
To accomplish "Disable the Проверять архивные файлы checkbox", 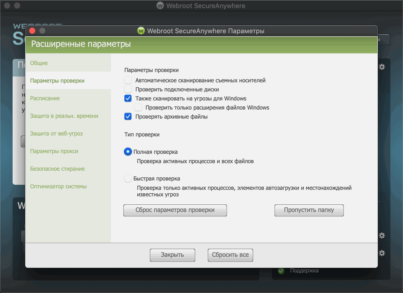I will click(x=128, y=117).
